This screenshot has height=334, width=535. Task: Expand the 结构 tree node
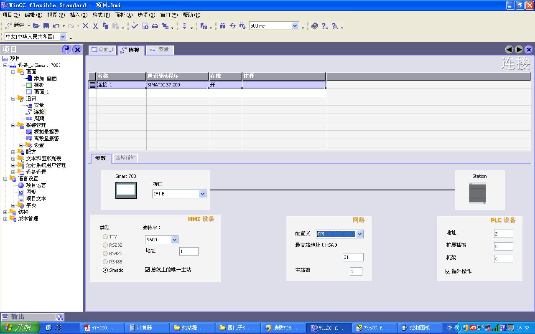(x=5, y=212)
